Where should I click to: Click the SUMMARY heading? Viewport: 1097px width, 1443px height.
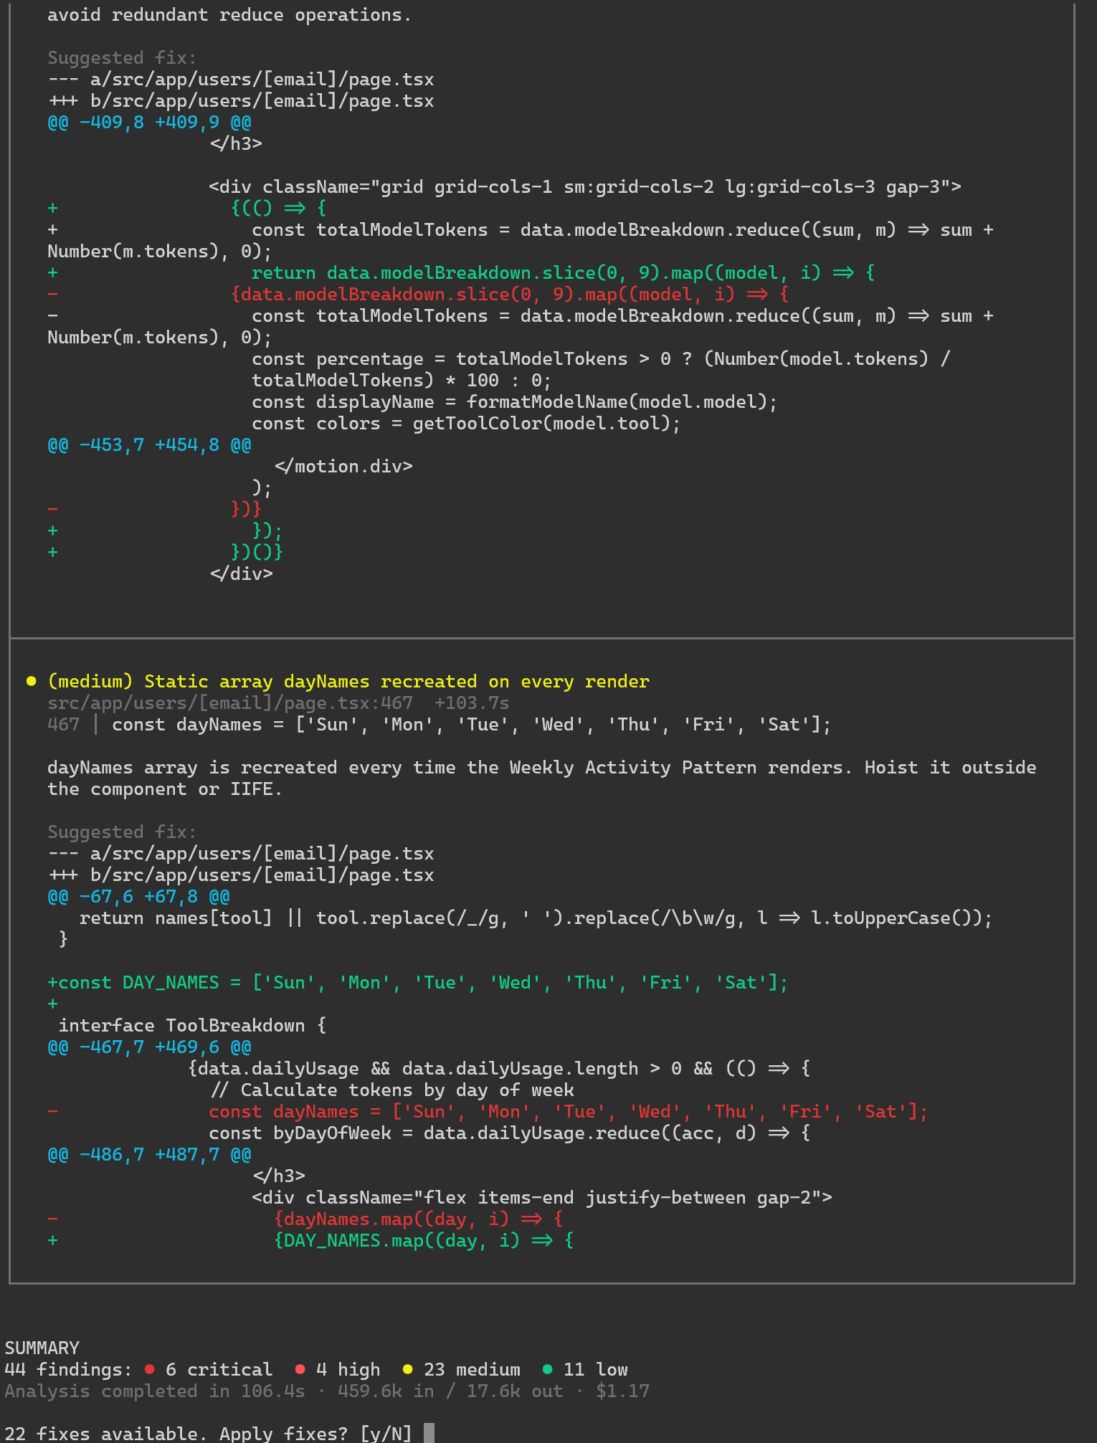point(42,1348)
